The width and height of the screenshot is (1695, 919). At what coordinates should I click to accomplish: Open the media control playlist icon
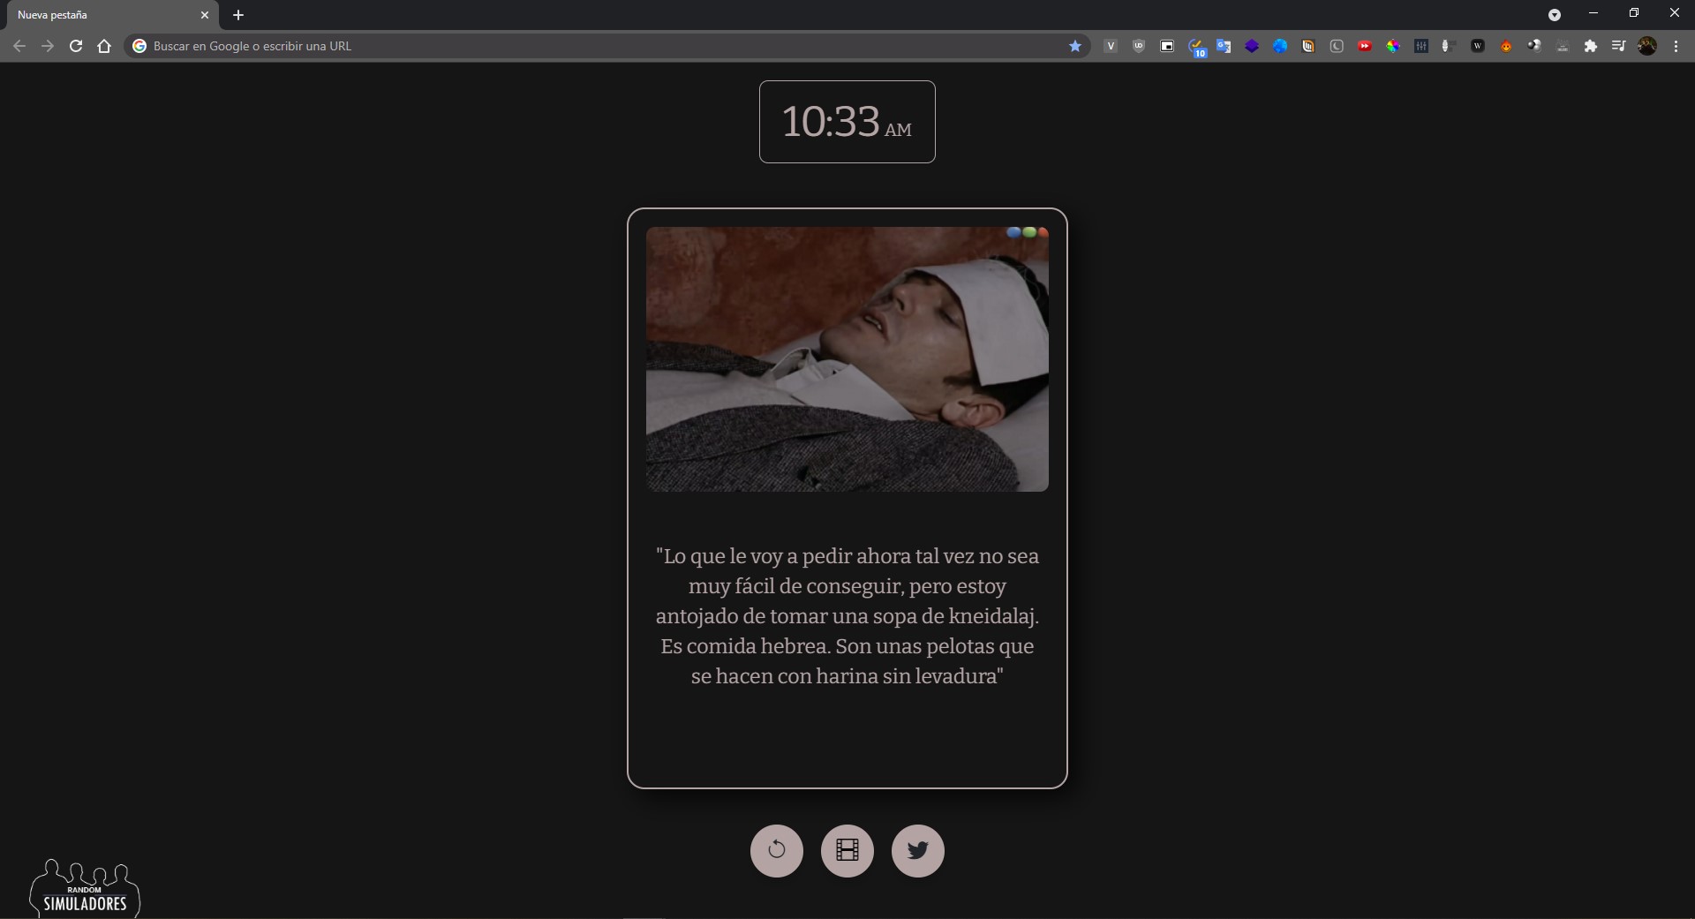point(1618,46)
